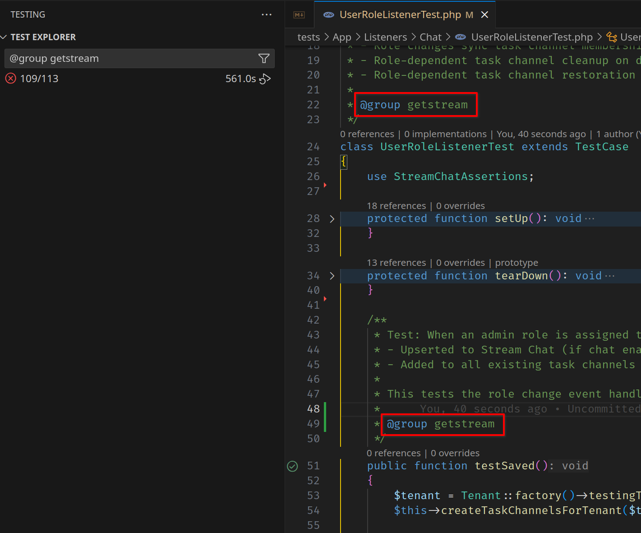The width and height of the screenshot is (641, 533).
Task: Click the '1 author' code lens above class
Action: pos(614,134)
